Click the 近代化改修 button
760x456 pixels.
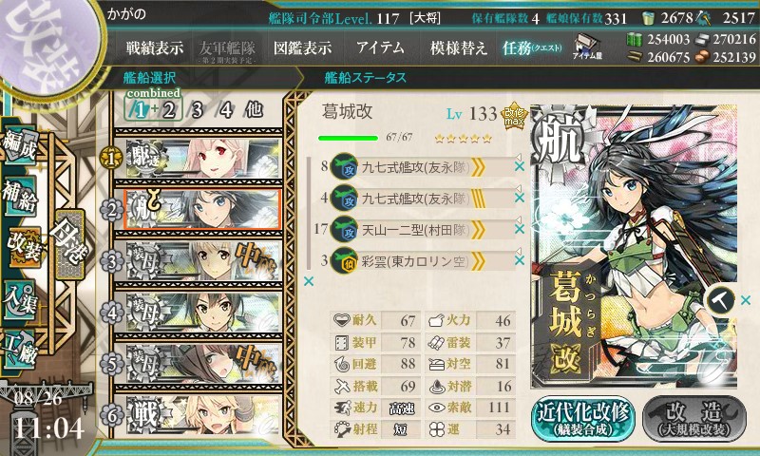(583, 418)
